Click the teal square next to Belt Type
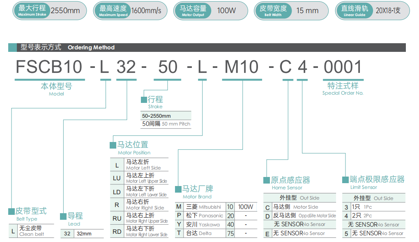 pyautogui.click(x=12, y=212)
